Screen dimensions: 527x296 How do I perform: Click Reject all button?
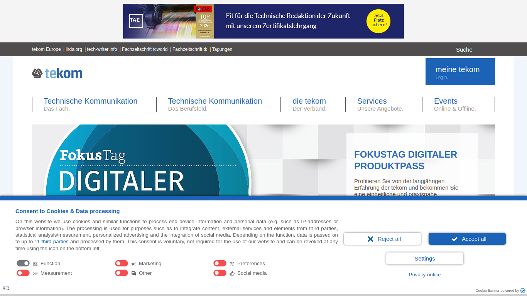(382, 239)
